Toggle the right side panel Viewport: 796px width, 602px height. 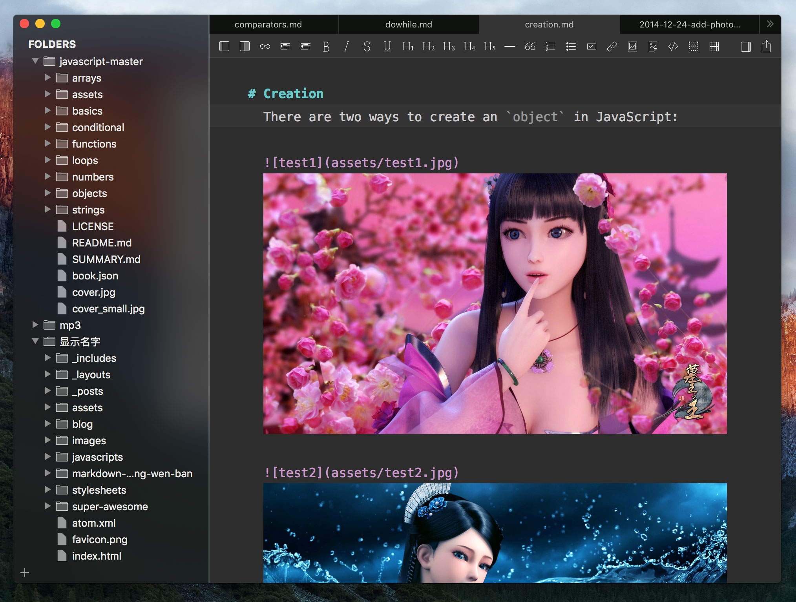click(x=745, y=47)
